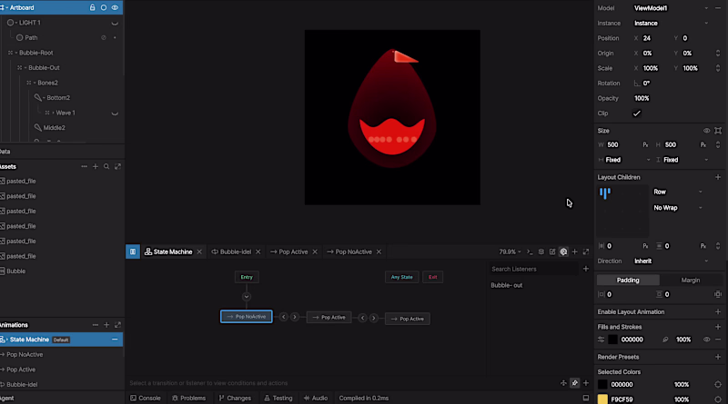Toggle the pin icon in conditions bar

[574, 383]
